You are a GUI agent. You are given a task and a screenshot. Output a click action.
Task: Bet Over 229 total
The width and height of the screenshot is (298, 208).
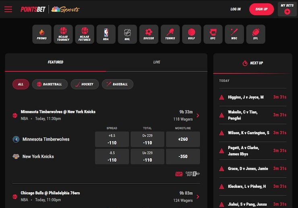pos(147,139)
